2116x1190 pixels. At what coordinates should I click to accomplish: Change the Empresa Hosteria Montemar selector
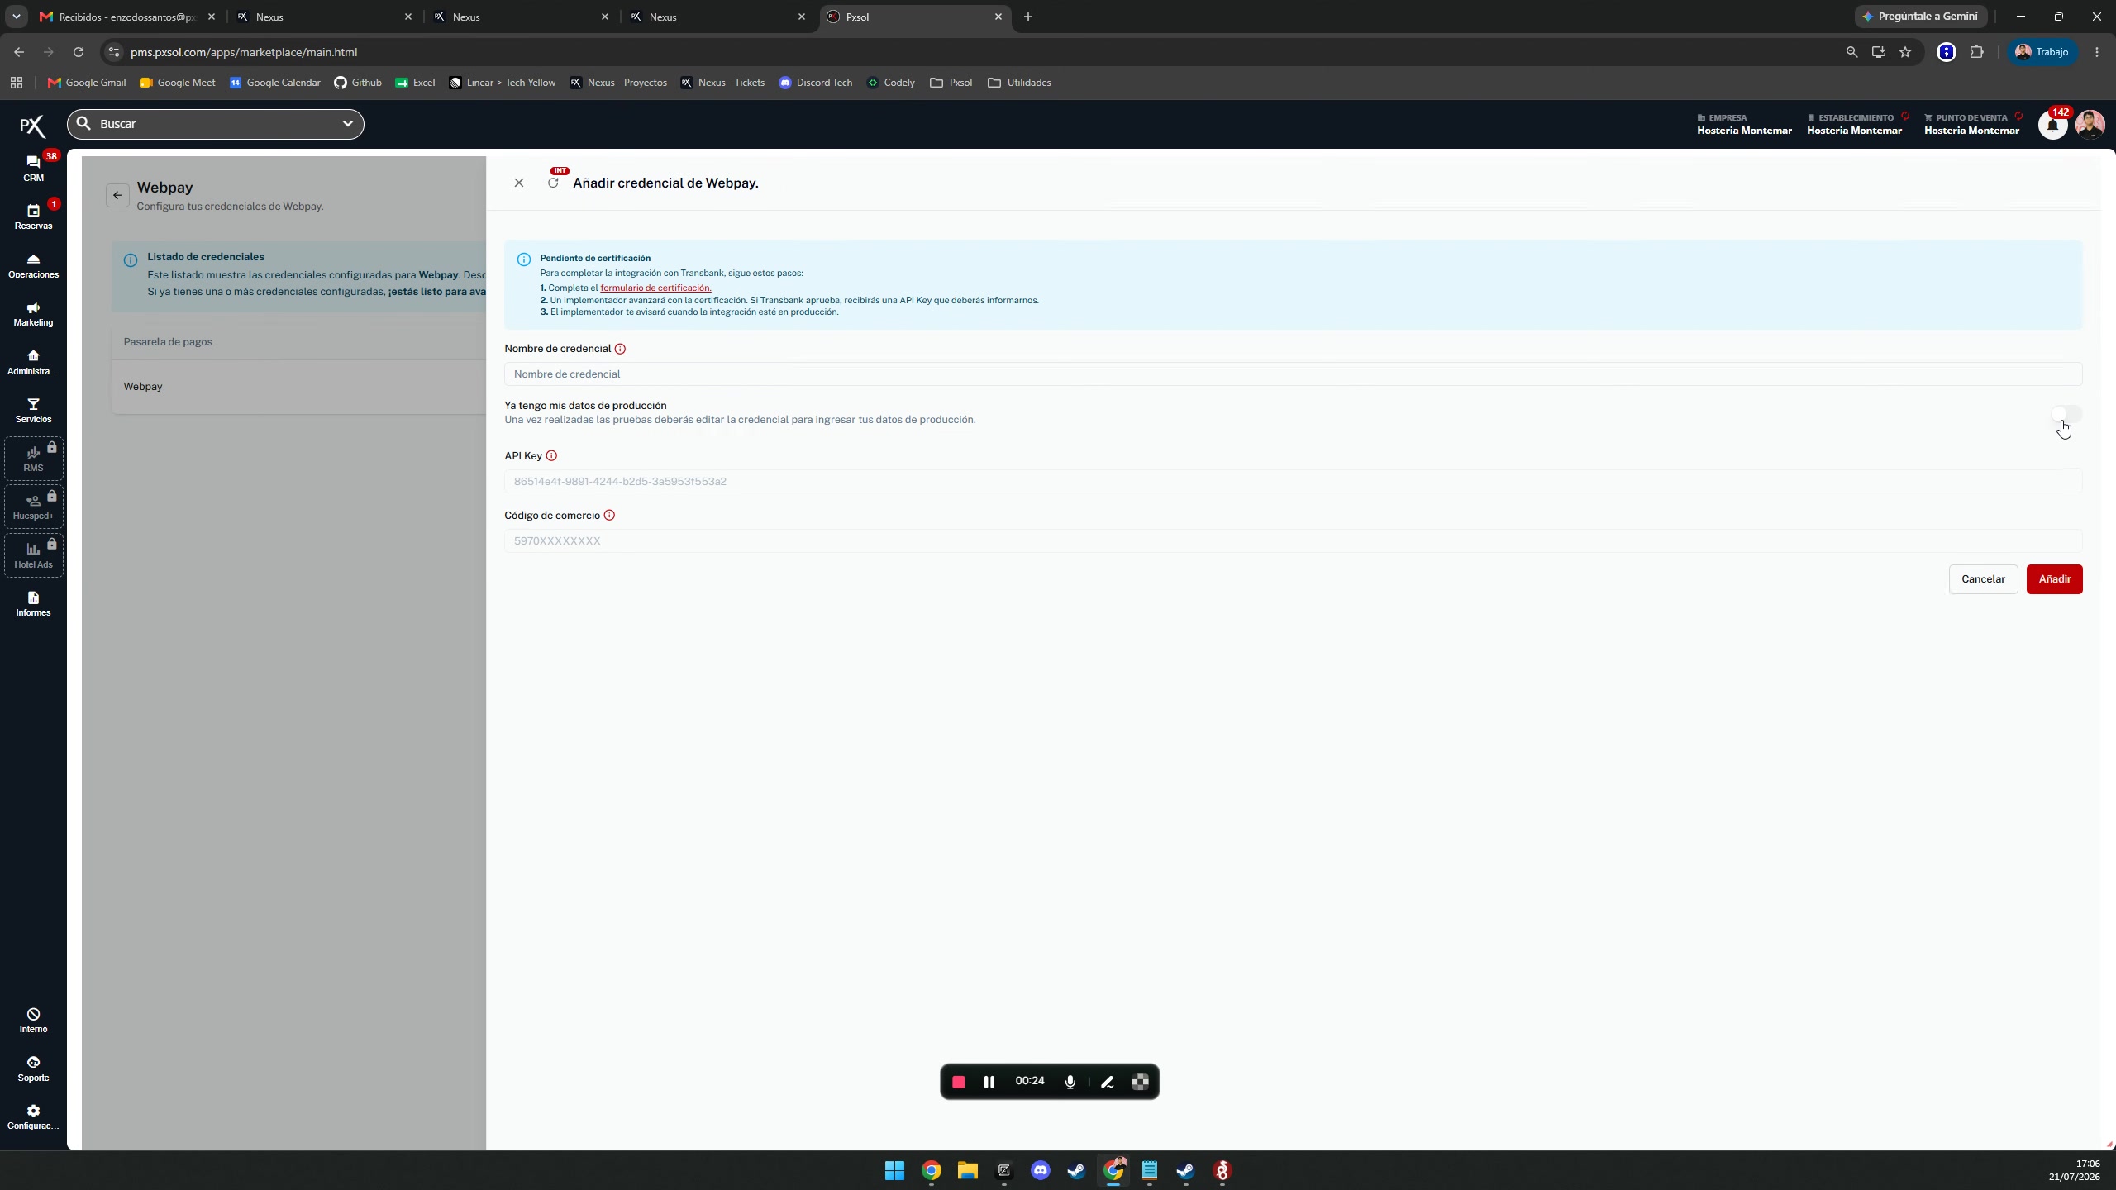pos(1744,124)
